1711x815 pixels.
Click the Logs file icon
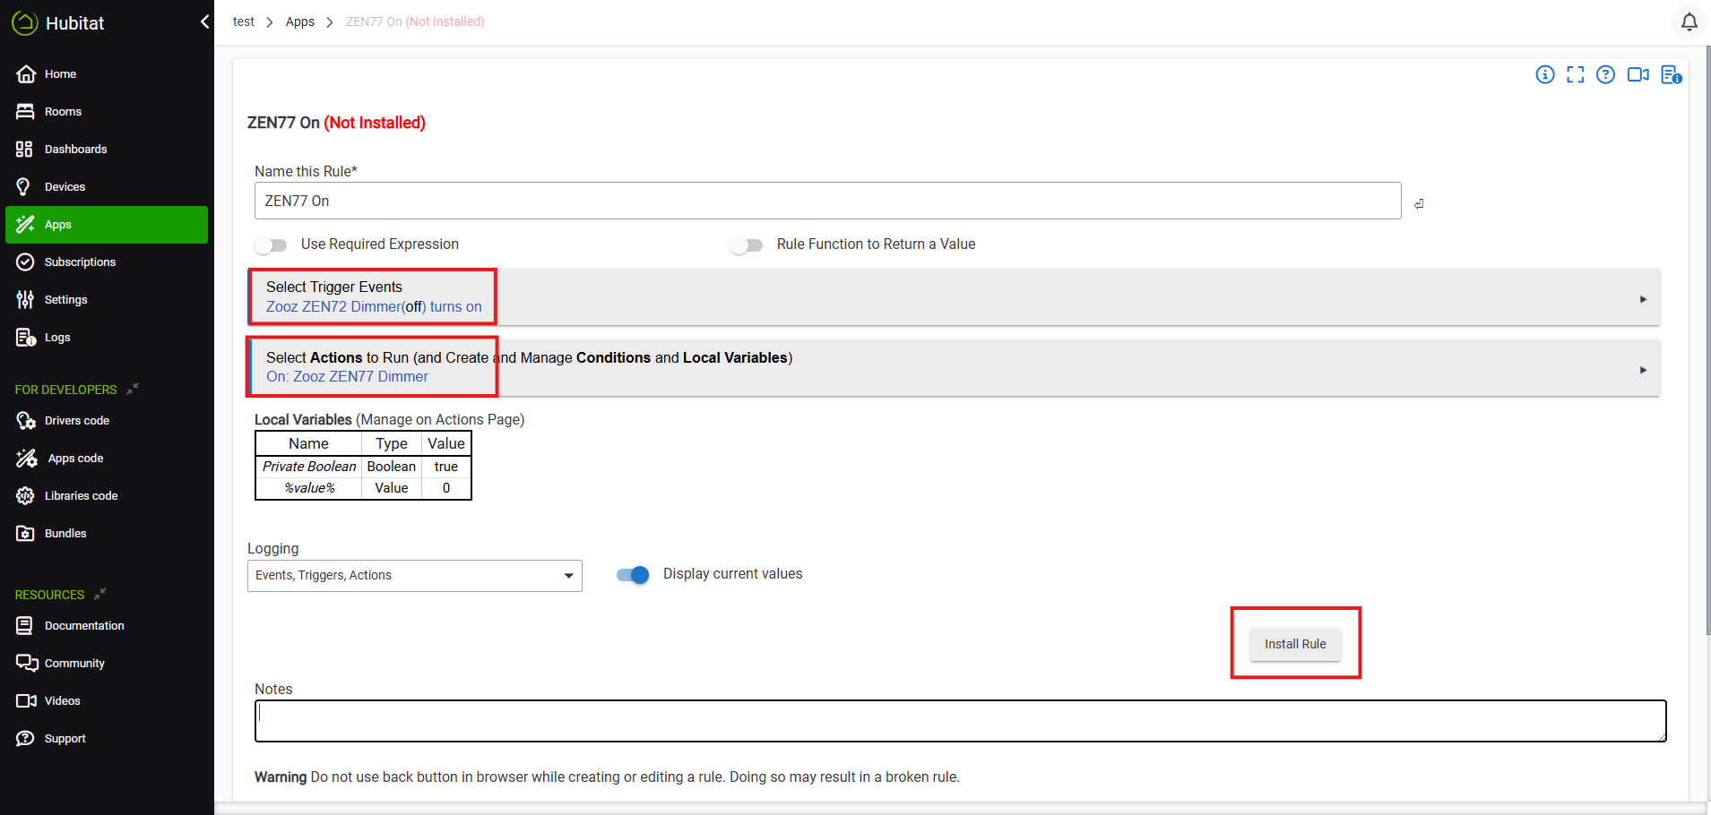[25, 338]
